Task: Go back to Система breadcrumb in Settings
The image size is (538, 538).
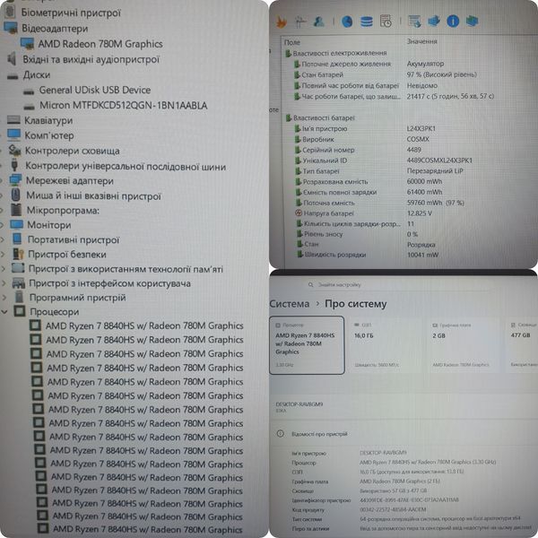Action: [x=290, y=304]
